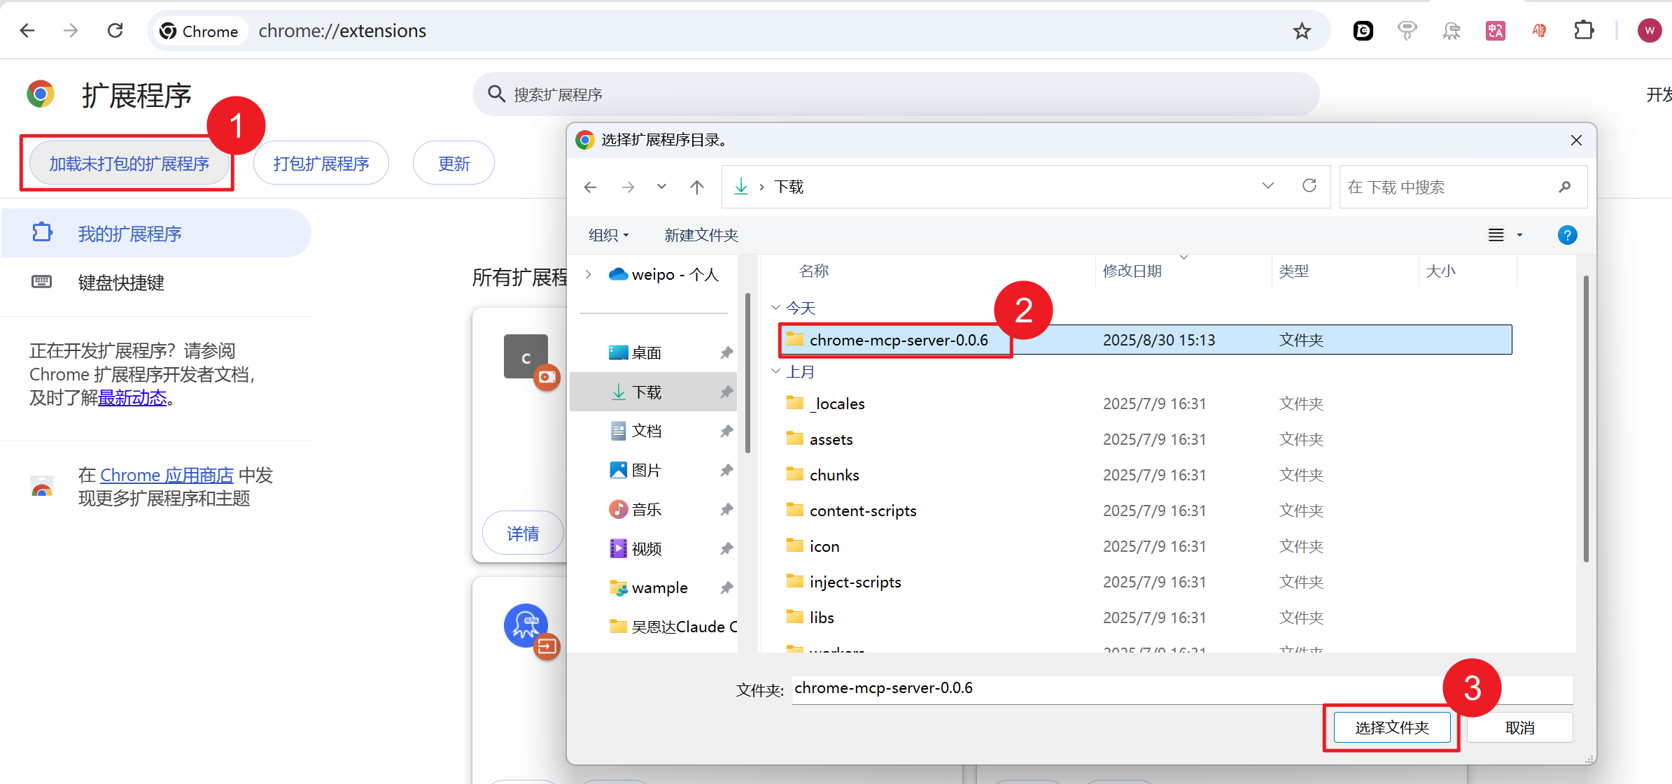The width and height of the screenshot is (1672, 784).
Task: Select the chrome-mcp-server-0.0.6 folder
Action: pyautogui.click(x=898, y=340)
